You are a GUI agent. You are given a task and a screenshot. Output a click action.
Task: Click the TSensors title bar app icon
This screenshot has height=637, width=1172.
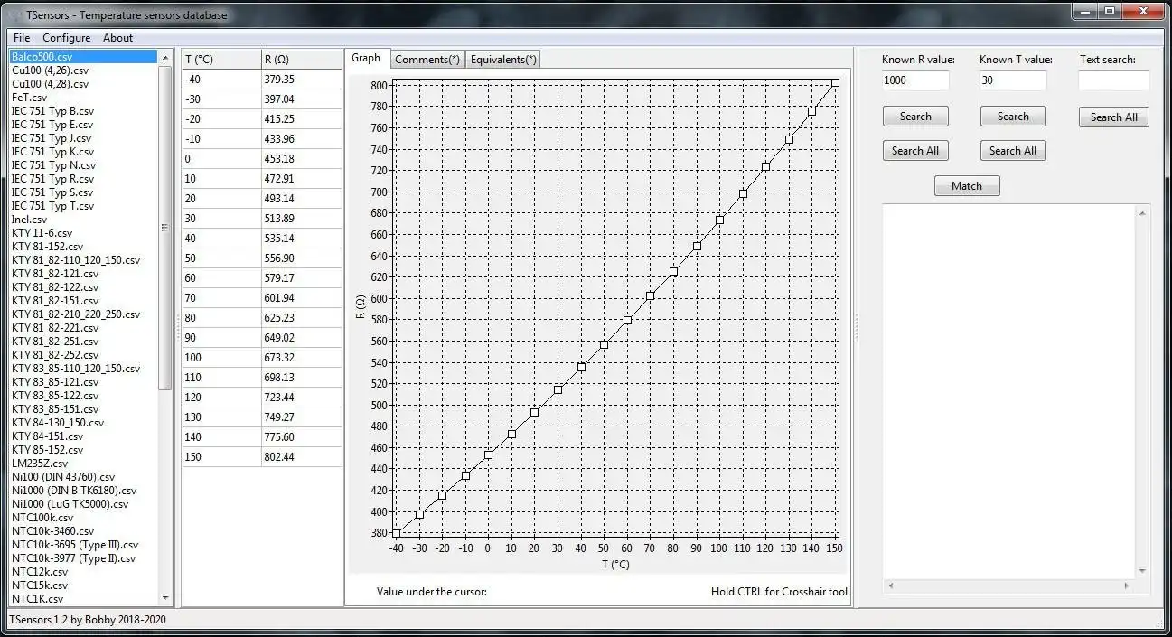[14, 14]
